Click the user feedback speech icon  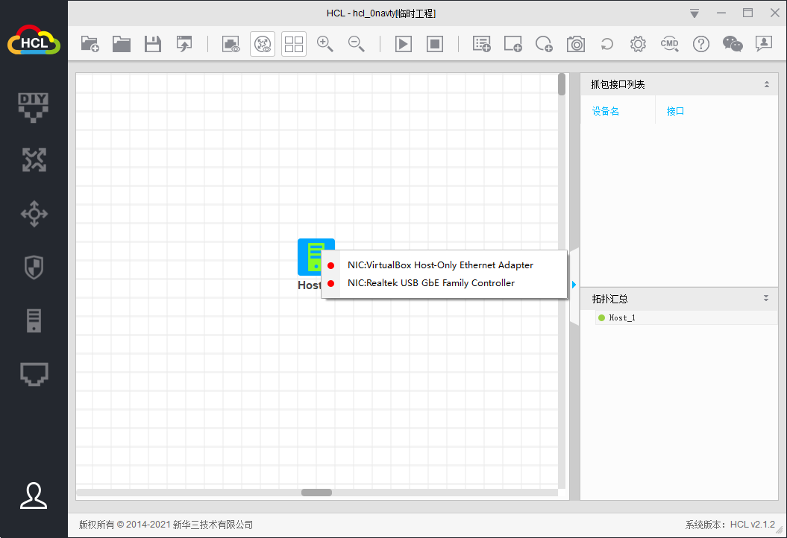coord(763,44)
